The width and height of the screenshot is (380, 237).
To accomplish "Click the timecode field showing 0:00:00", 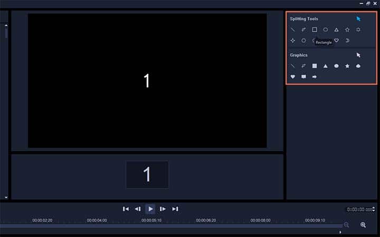I will pyautogui.click(x=359, y=210).
